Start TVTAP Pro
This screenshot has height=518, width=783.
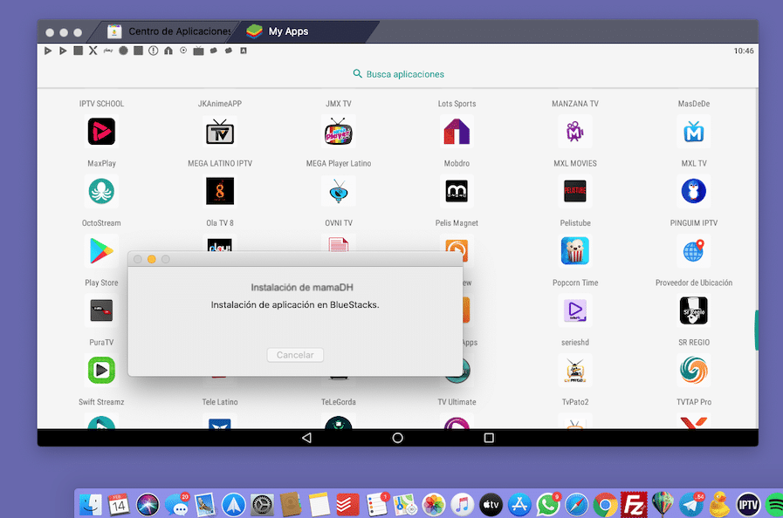click(x=693, y=370)
